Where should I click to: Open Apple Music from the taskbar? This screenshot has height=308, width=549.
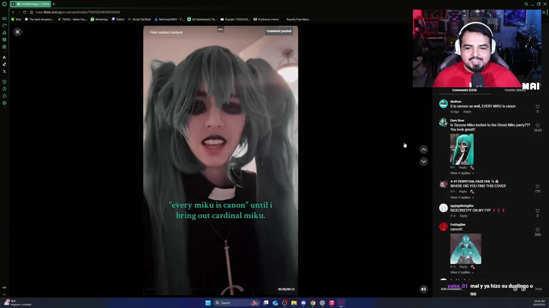pos(332,303)
